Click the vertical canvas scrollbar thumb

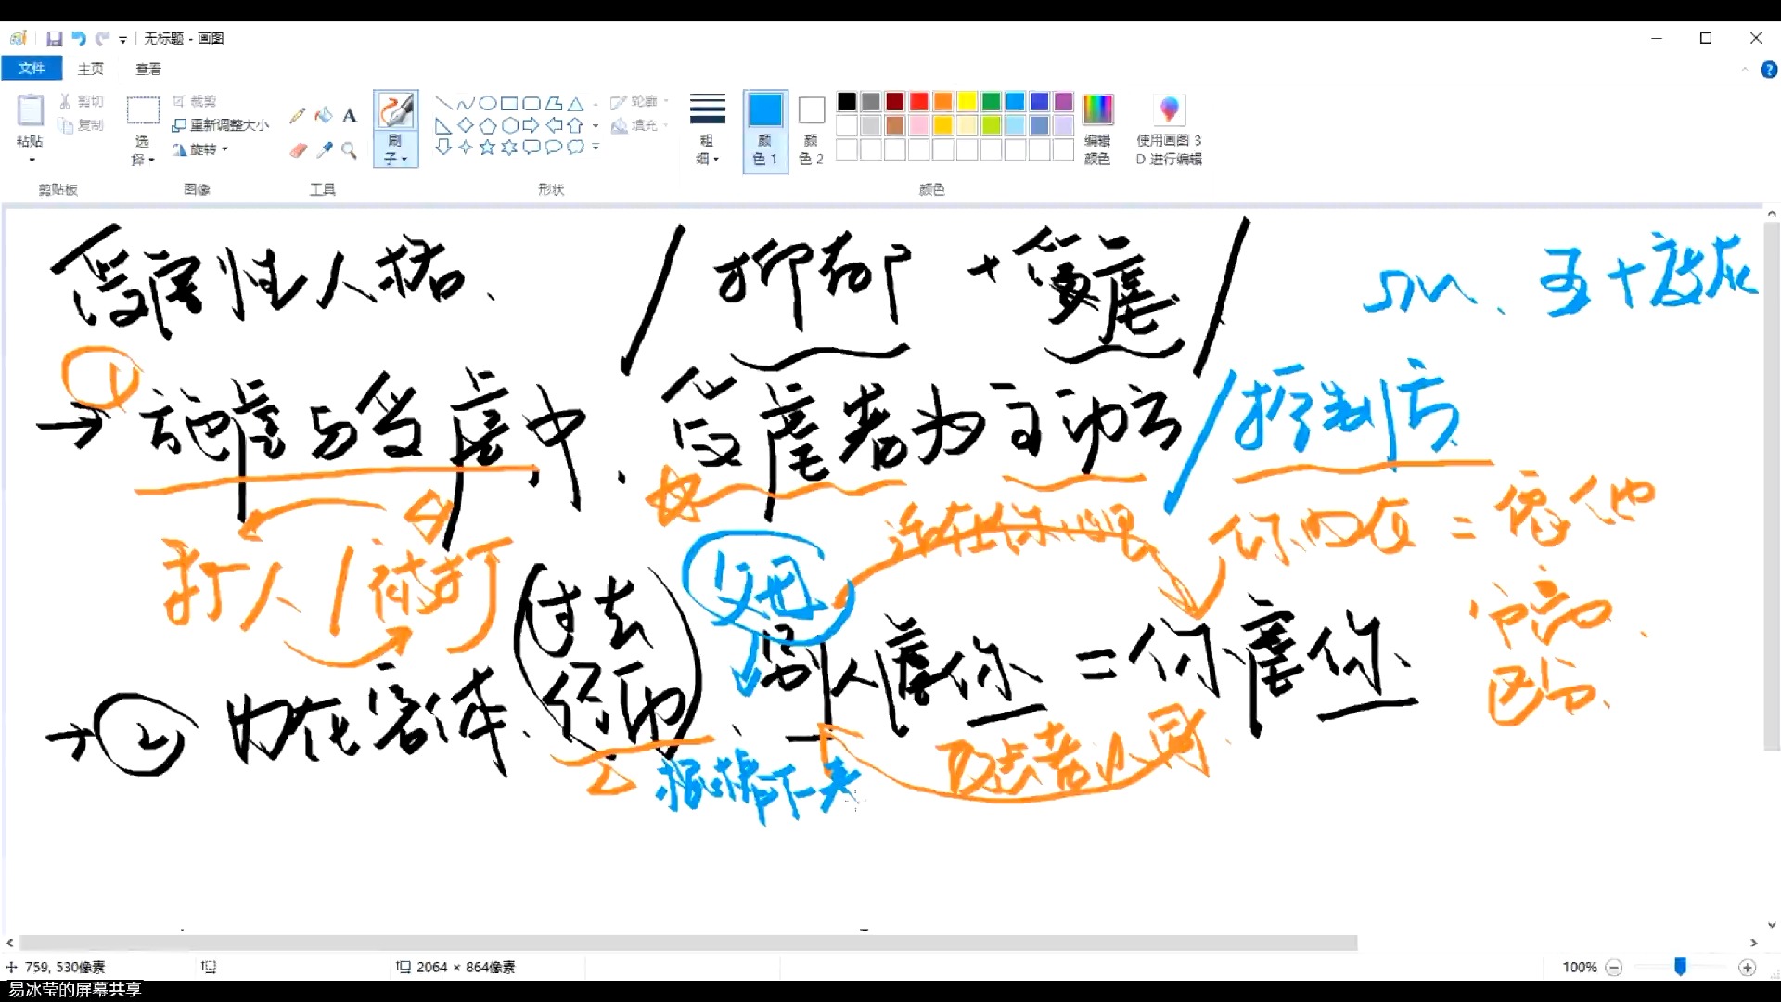(1772, 487)
